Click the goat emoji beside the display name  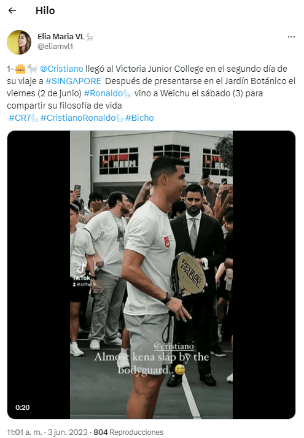(x=90, y=37)
